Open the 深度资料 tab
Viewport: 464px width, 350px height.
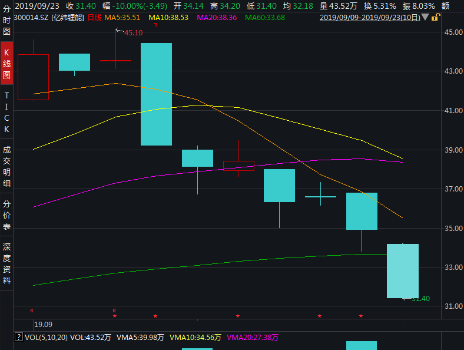(x=6, y=263)
